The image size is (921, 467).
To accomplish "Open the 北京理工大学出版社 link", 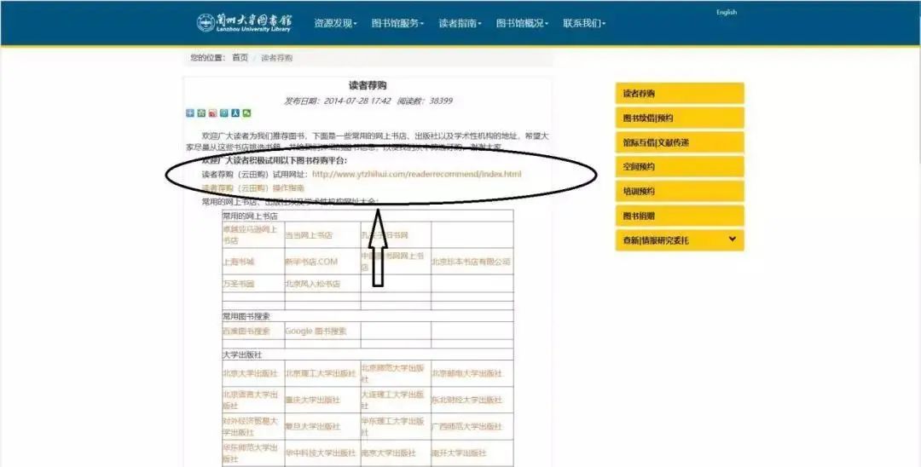I will (x=321, y=374).
